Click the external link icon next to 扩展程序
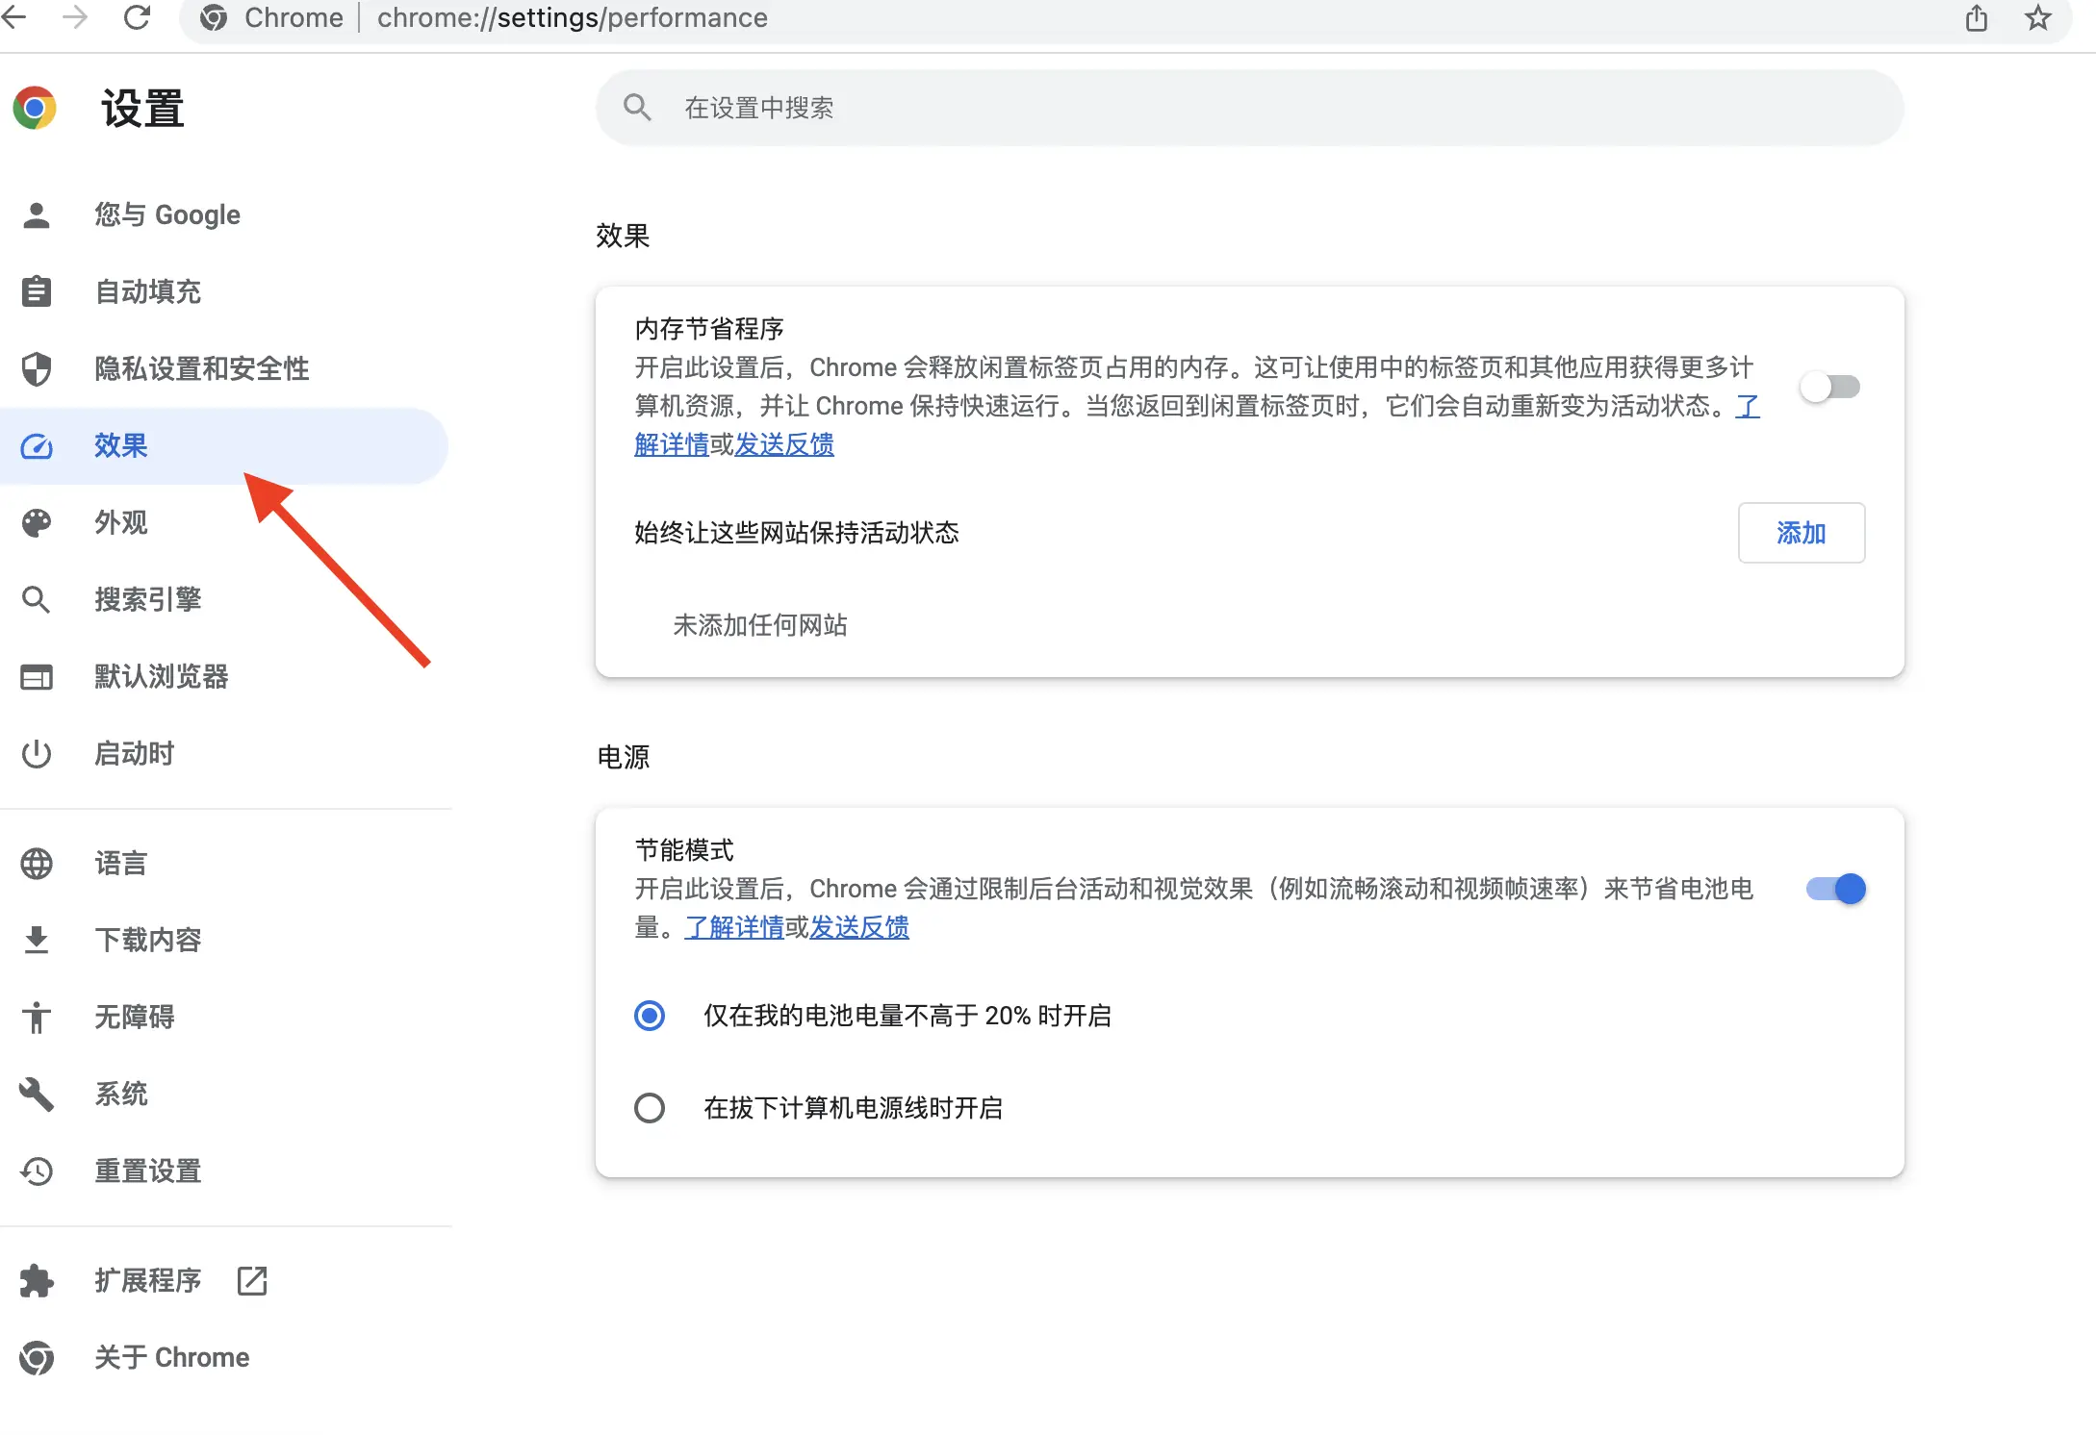Image resolution: width=2096 pixels, height=1435 pixels. point(252,1280)
